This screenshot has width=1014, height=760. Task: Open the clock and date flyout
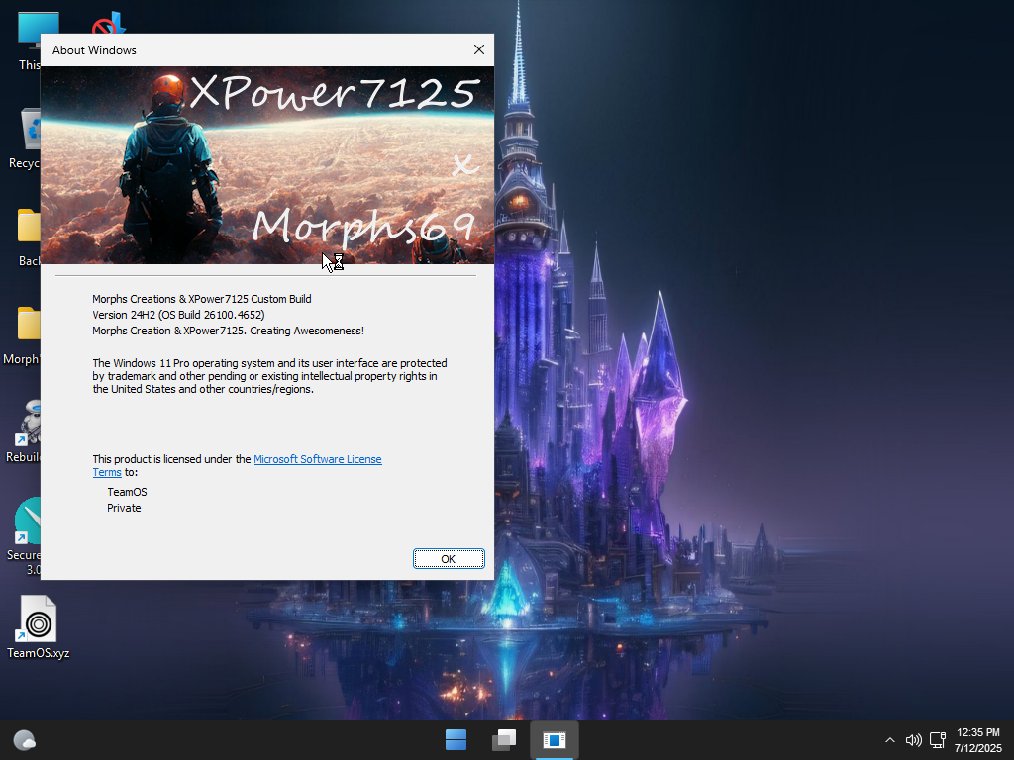(x=977, y=740)
